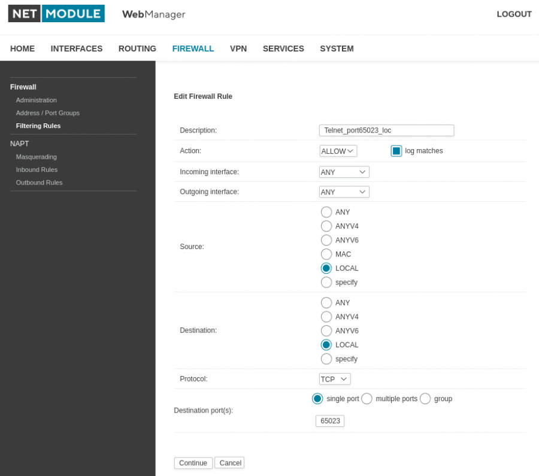Toggle the log matches checkbox

coord(396,151)
